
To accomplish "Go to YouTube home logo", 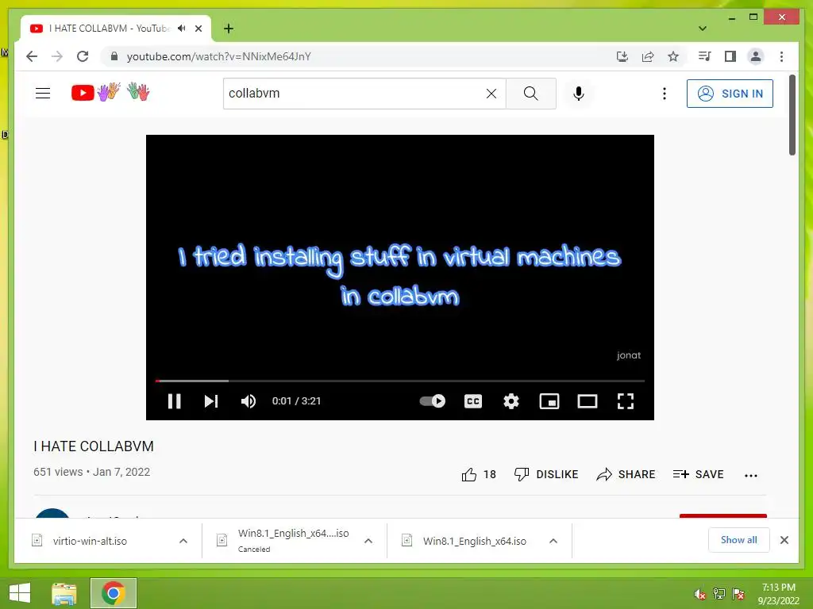I will pos(110,92).
